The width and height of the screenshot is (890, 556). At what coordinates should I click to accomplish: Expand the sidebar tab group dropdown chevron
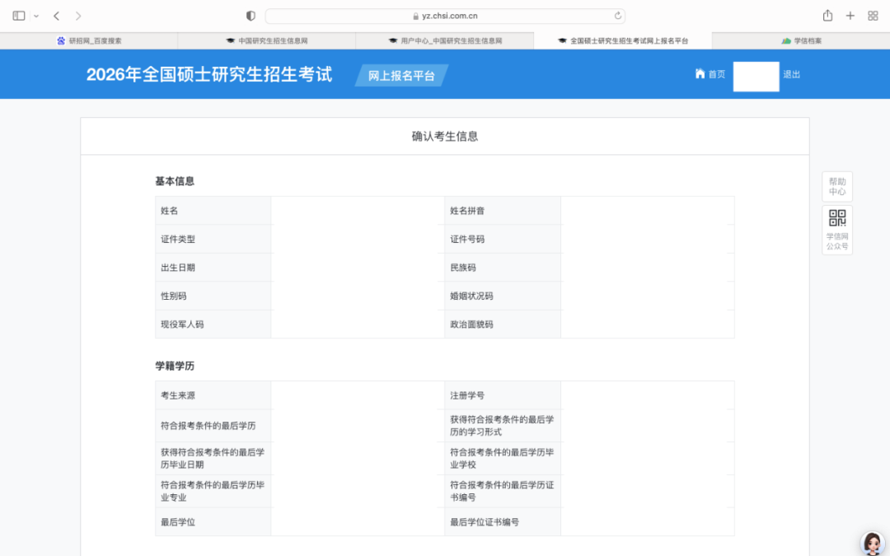coord(36,16)
